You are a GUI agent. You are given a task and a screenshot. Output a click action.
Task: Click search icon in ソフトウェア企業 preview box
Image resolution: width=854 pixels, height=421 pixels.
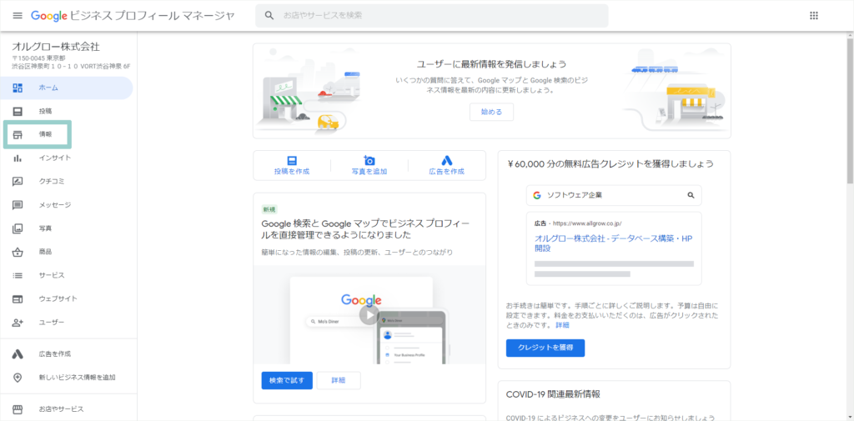pyautogui.click(x=691, y=195)
